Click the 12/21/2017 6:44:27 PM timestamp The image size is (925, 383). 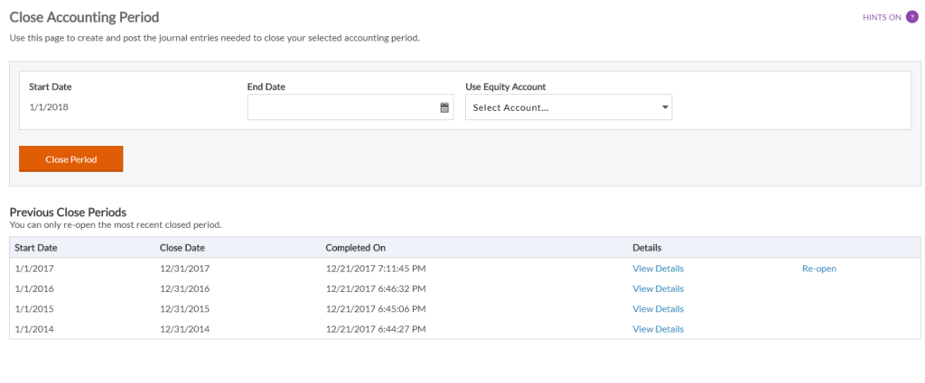pyautogui.click(x=376, y=329)
